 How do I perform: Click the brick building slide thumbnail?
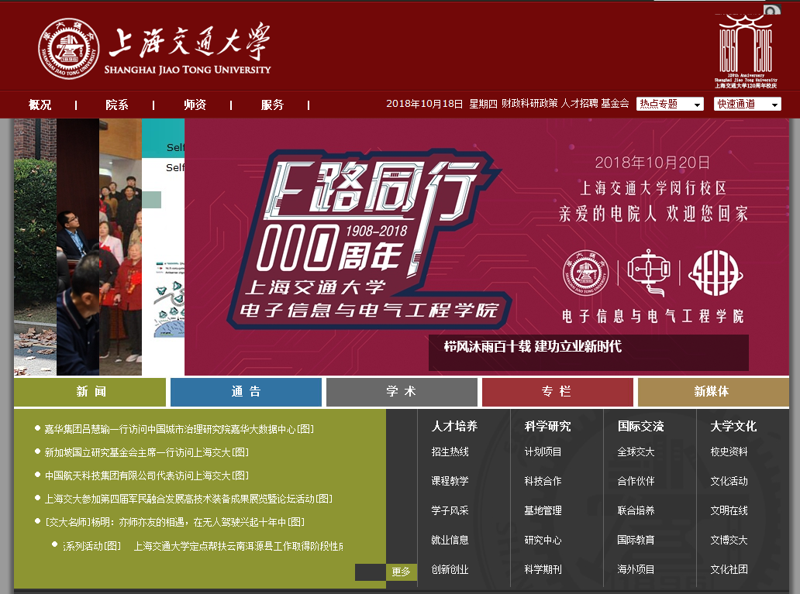35,247
